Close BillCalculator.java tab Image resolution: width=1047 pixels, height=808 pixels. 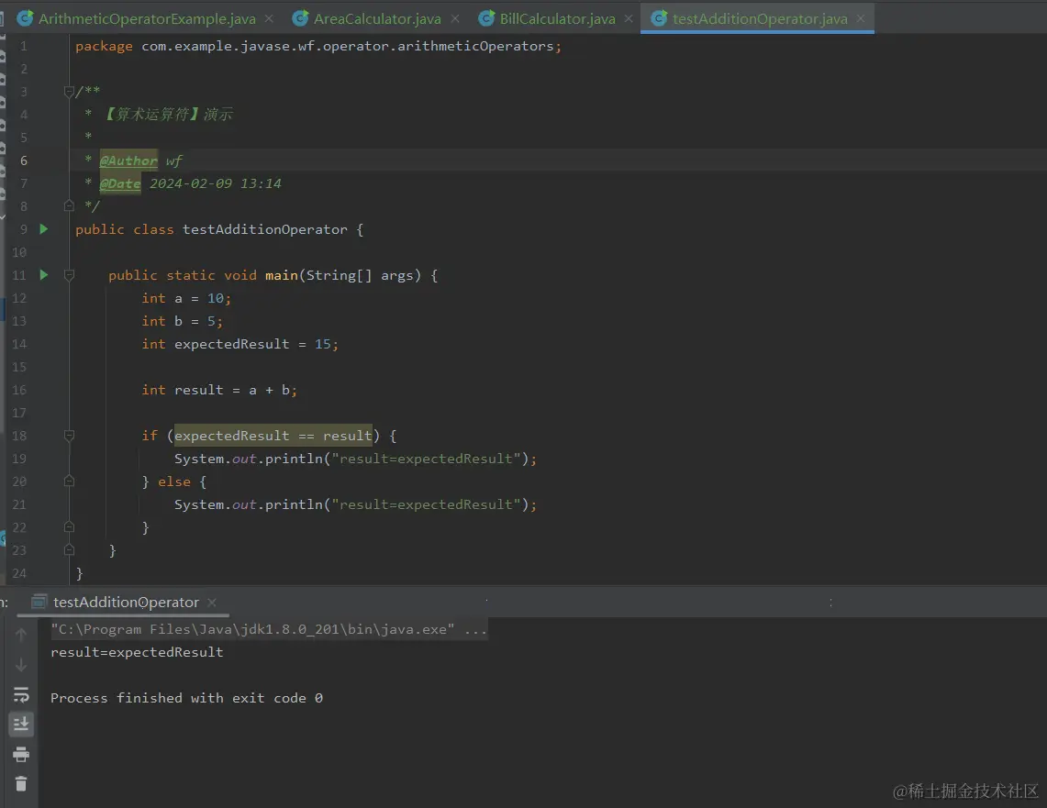click(x=629, y=18)
